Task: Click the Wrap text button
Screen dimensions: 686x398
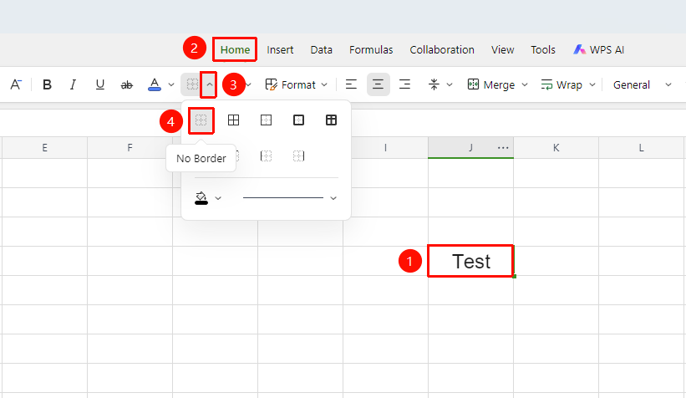Action: pyautogui.click(x=562, y=84)
